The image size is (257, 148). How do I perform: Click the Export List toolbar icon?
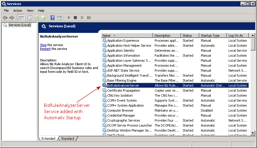click(x=44, y=18)
